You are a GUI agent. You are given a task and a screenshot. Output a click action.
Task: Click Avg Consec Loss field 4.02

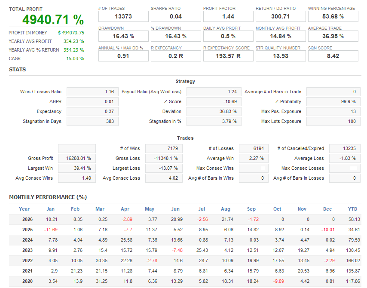click(164, 178)
